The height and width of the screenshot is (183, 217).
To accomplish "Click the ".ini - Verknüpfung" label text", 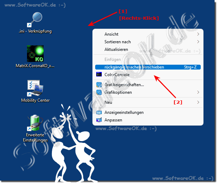I will click(35, 31).
